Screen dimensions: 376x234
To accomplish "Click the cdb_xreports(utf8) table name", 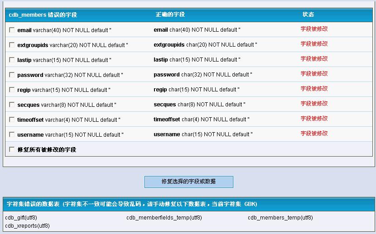I will tap(27, 226).
